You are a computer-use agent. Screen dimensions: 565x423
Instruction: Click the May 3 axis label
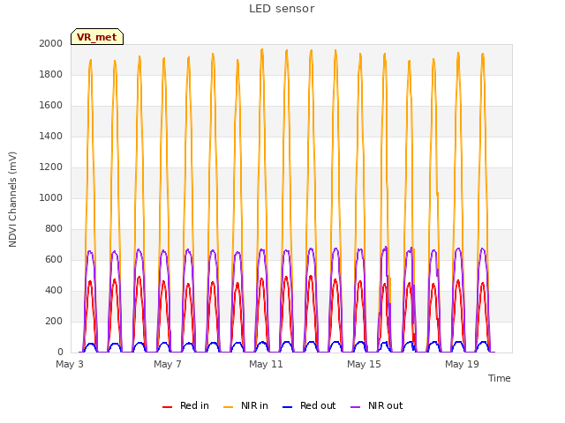point(70,364)
